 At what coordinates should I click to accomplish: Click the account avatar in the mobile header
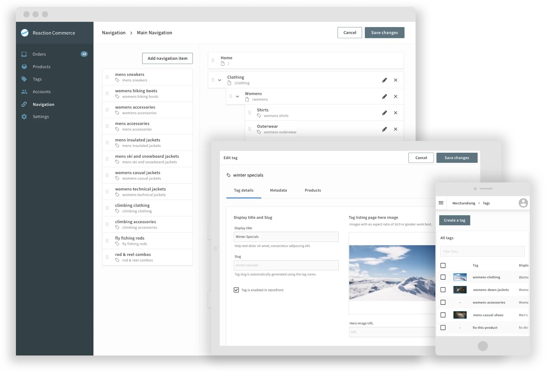(x=524, y=203)
